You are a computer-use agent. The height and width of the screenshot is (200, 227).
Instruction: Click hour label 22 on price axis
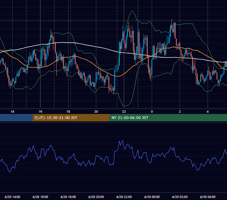tap(124, 112)
